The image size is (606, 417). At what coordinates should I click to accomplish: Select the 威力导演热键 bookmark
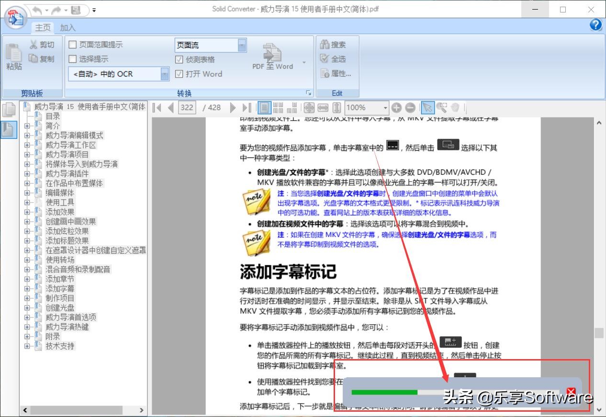(67, 327)
